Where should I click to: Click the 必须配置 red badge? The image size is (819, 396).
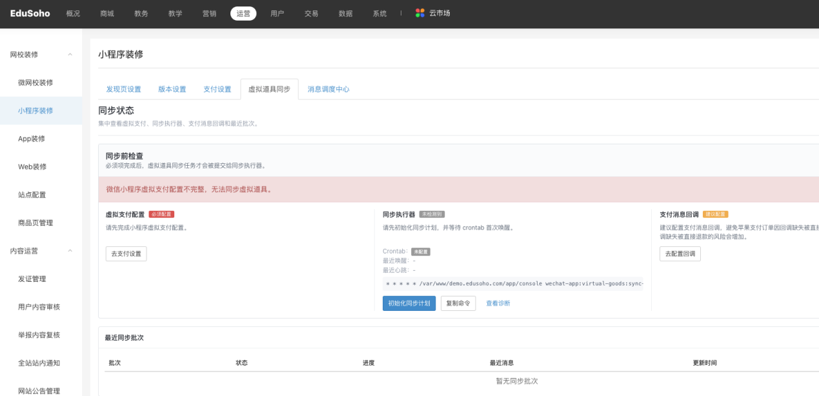click(161, 214)
